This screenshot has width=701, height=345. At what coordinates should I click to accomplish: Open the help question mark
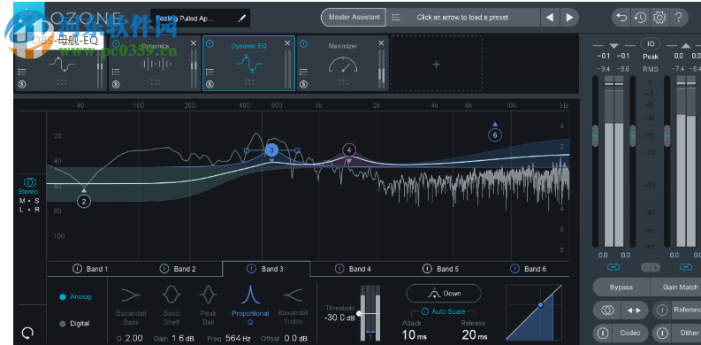click(x=679, y=18)
